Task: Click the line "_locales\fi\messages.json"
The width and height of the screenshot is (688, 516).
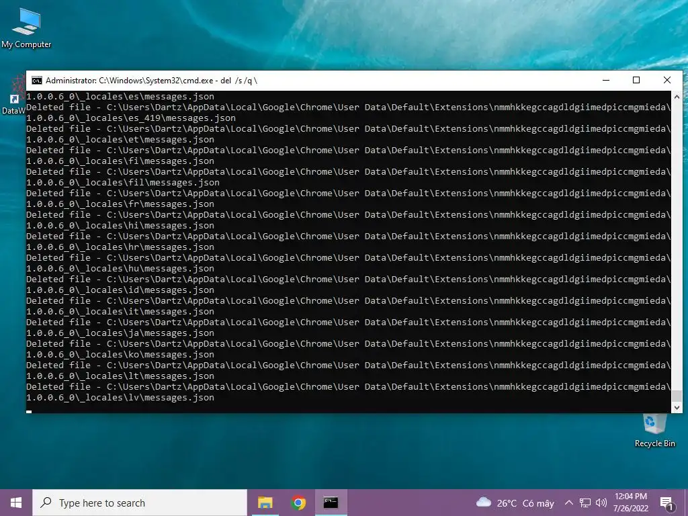Action: coord(120,161)
